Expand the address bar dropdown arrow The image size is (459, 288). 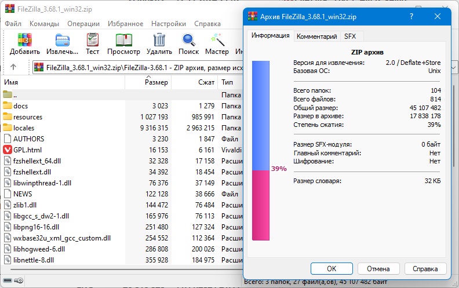(454, 68)
